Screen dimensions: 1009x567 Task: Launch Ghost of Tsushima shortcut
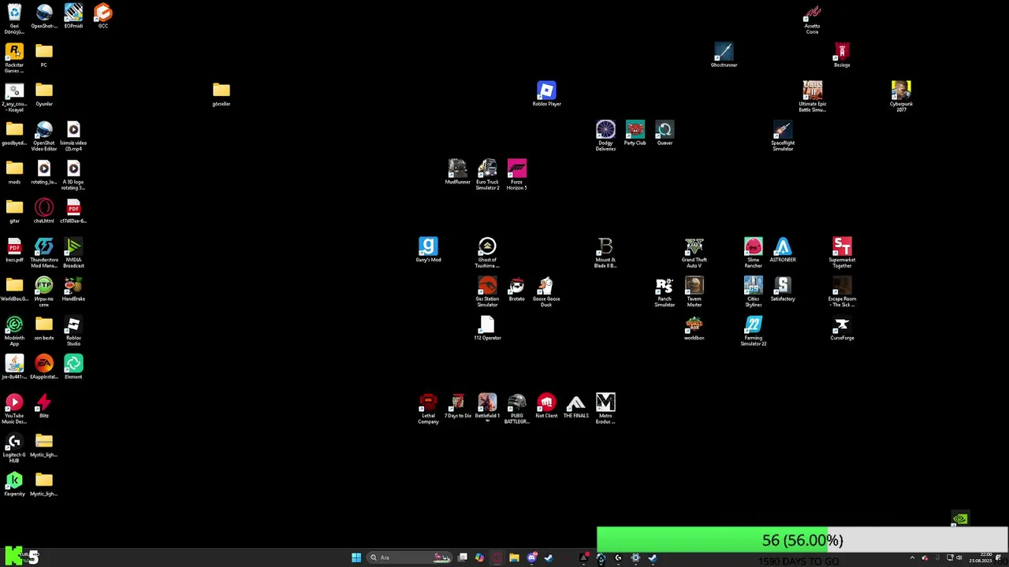pyautogui.click(x=487, y=253)
